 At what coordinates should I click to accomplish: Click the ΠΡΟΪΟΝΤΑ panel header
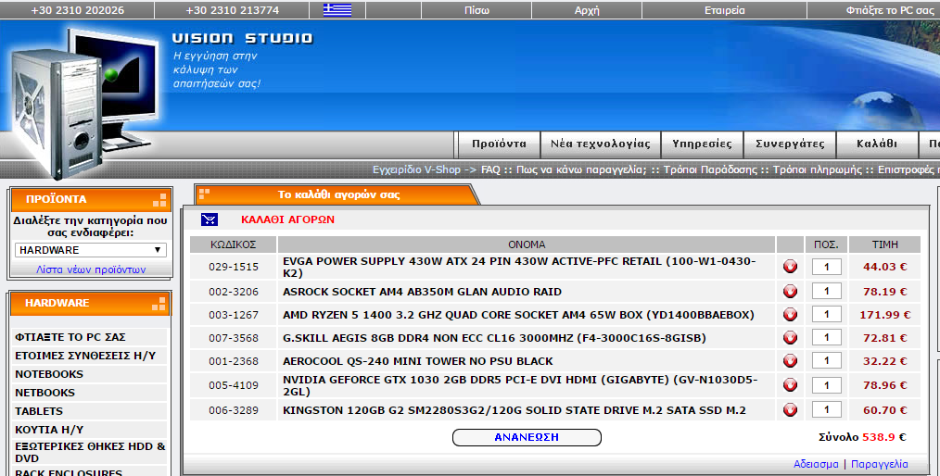91,199
